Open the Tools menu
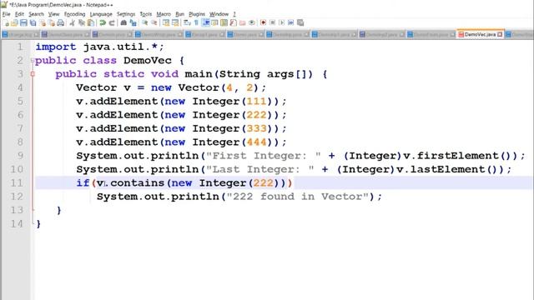534x300 pixels. (x=146, y=14)
